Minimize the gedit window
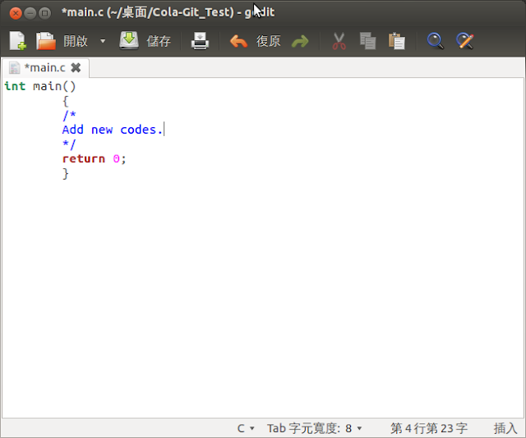This screenshot has height=438, width=526. tap(30, 13)
